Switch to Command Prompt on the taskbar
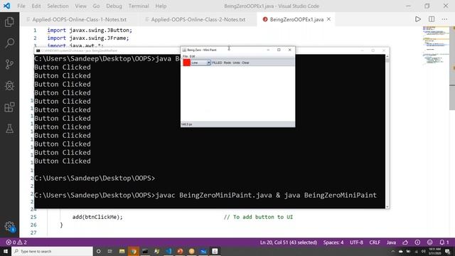This screenshot has width=455, height=256. click(x=145, y=251)
